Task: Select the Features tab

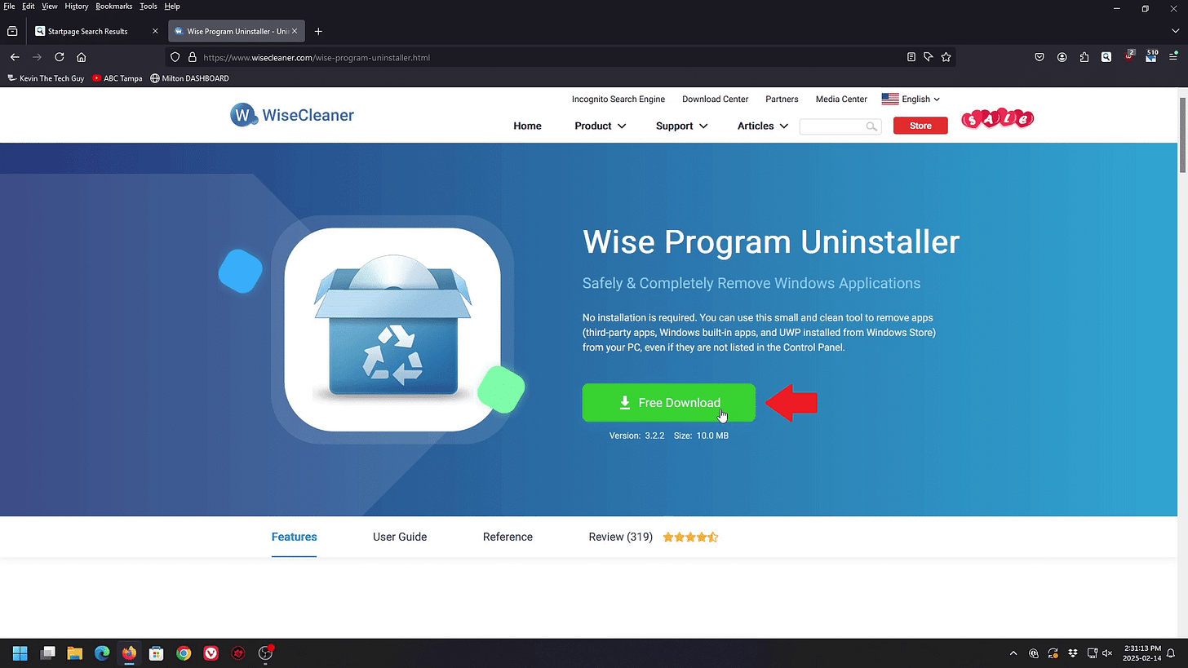Action: (294, 537)
